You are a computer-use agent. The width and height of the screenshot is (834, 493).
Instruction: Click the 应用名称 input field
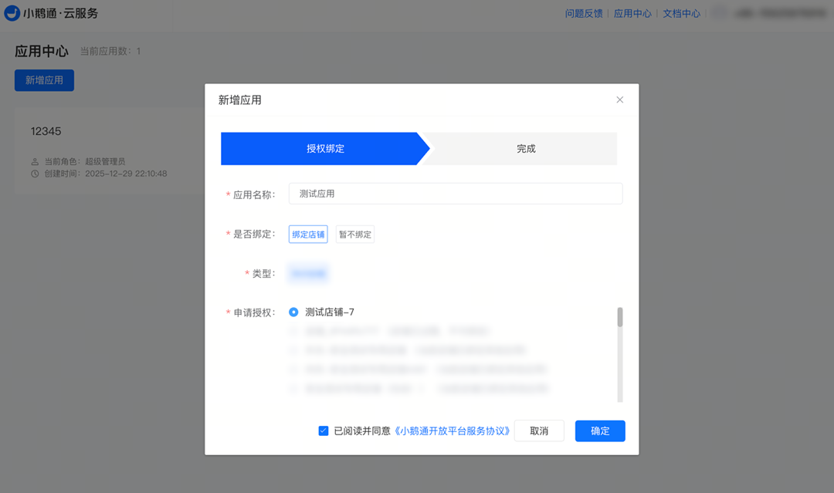point(456,194)
